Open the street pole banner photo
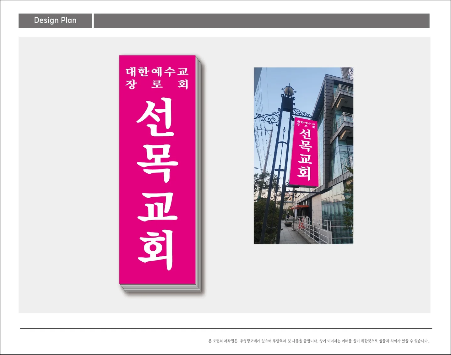The height and width of the screenshot is (355, 451). click(303, 156)
